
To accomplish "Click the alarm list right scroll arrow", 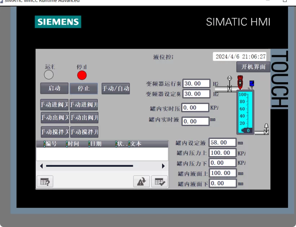I will pos(163,166).
